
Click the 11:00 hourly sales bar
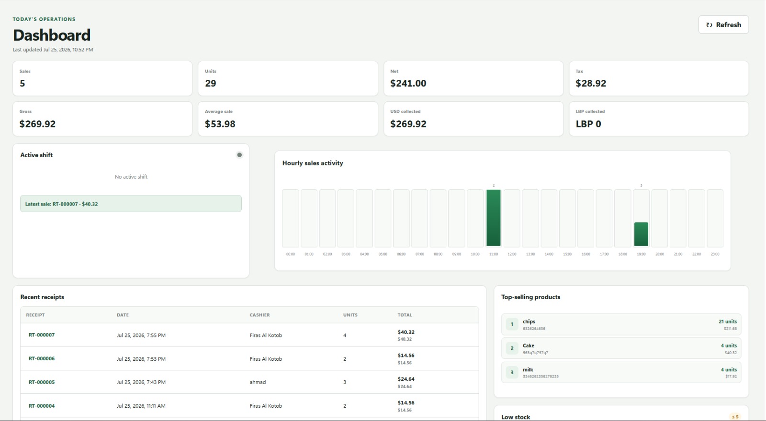(494, 218)
